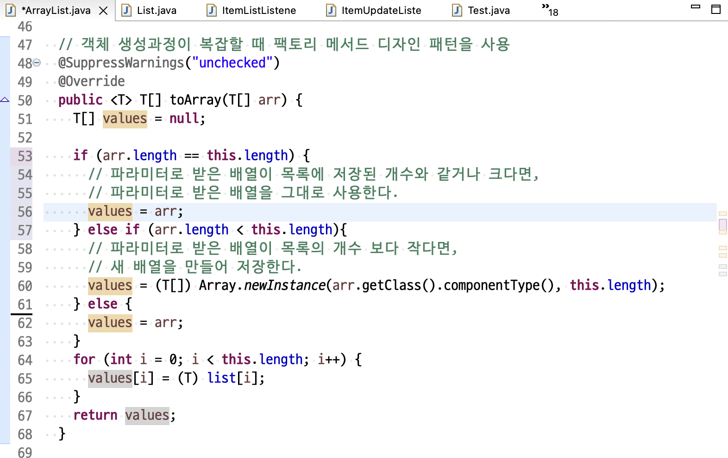
Task: Click the purple overview ruler annotation marker
Action: click(723, 224)
